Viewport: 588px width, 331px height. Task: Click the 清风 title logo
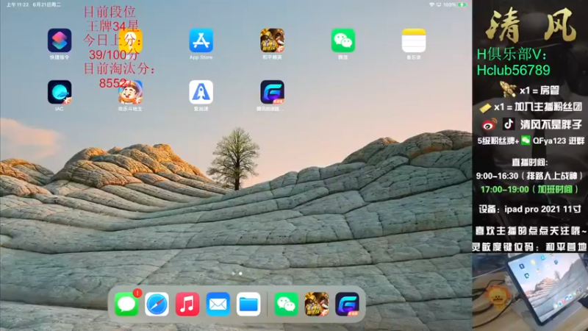pos(530,25)
